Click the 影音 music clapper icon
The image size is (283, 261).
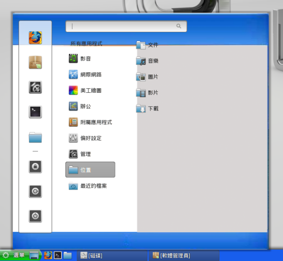tap(73, 59)
